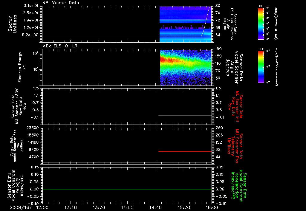Click the 98 telemetry axis tick

click(x=218, y=150)
